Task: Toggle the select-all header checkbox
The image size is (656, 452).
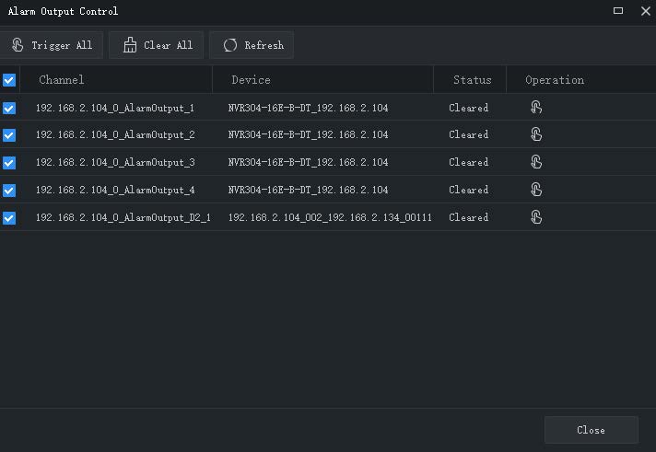Action: pos(9,80)
